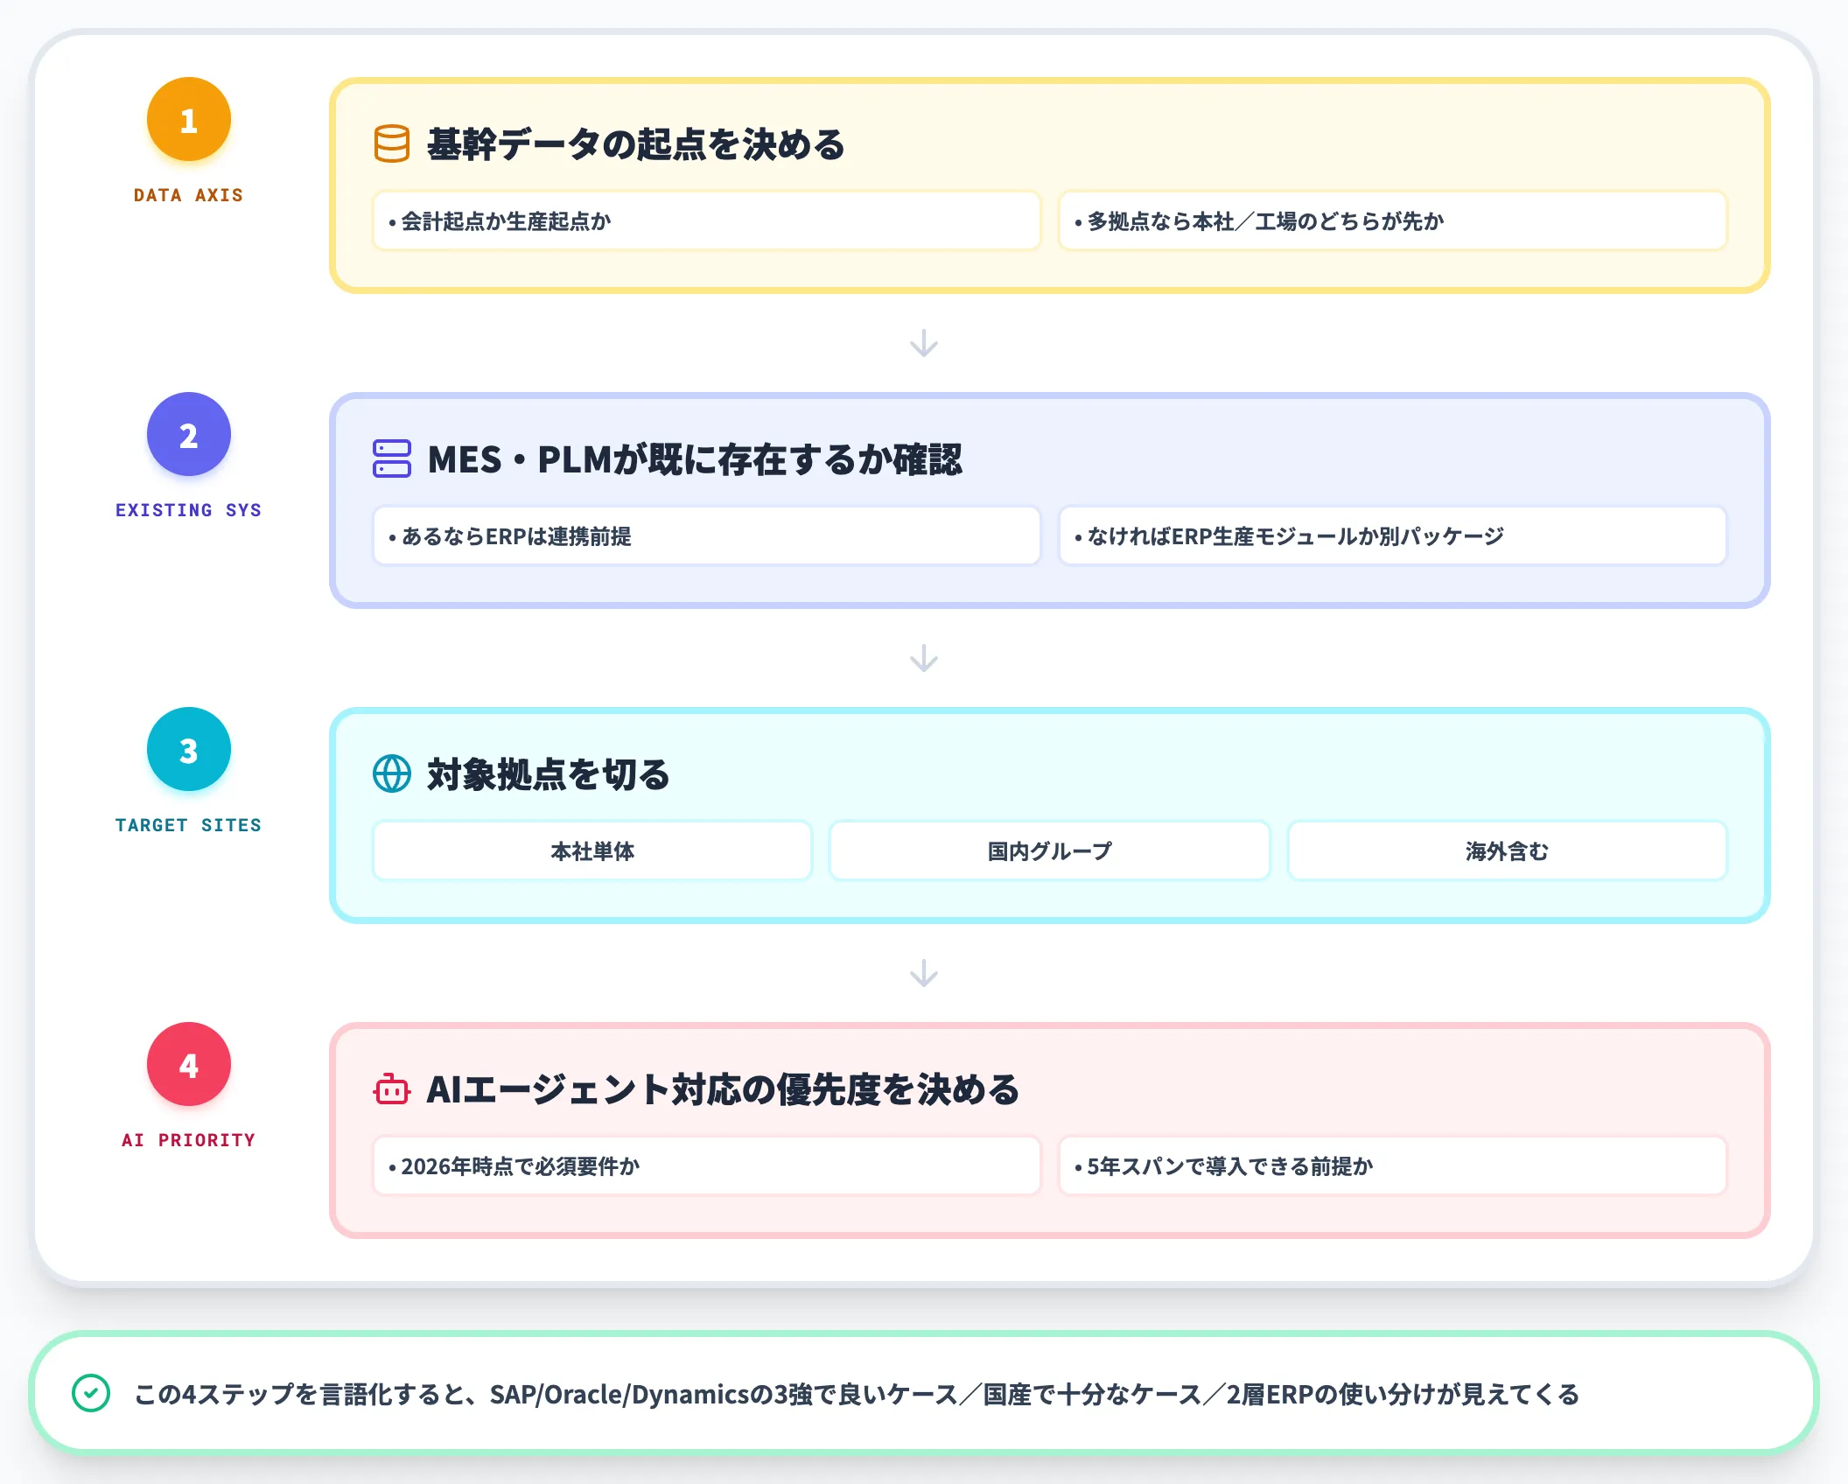Click the purple step 2 circle
1848x1484 pixels.
(x=189, y=435)
